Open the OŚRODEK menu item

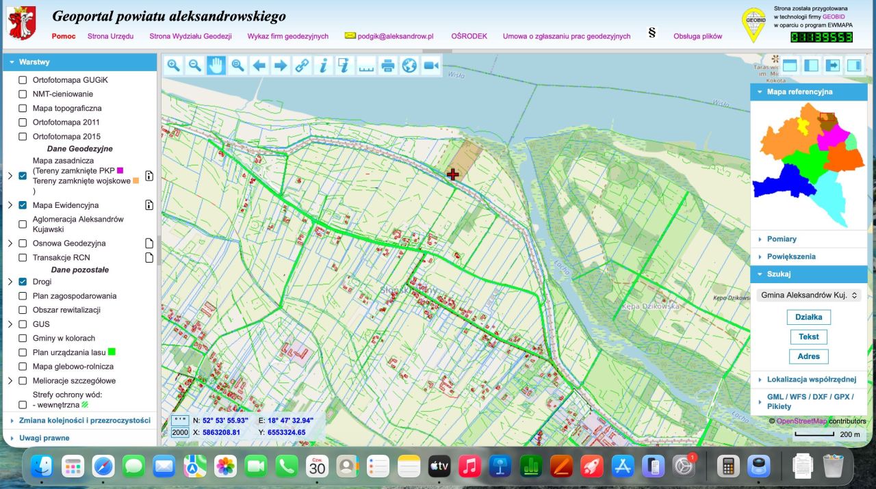coord(469,36)
